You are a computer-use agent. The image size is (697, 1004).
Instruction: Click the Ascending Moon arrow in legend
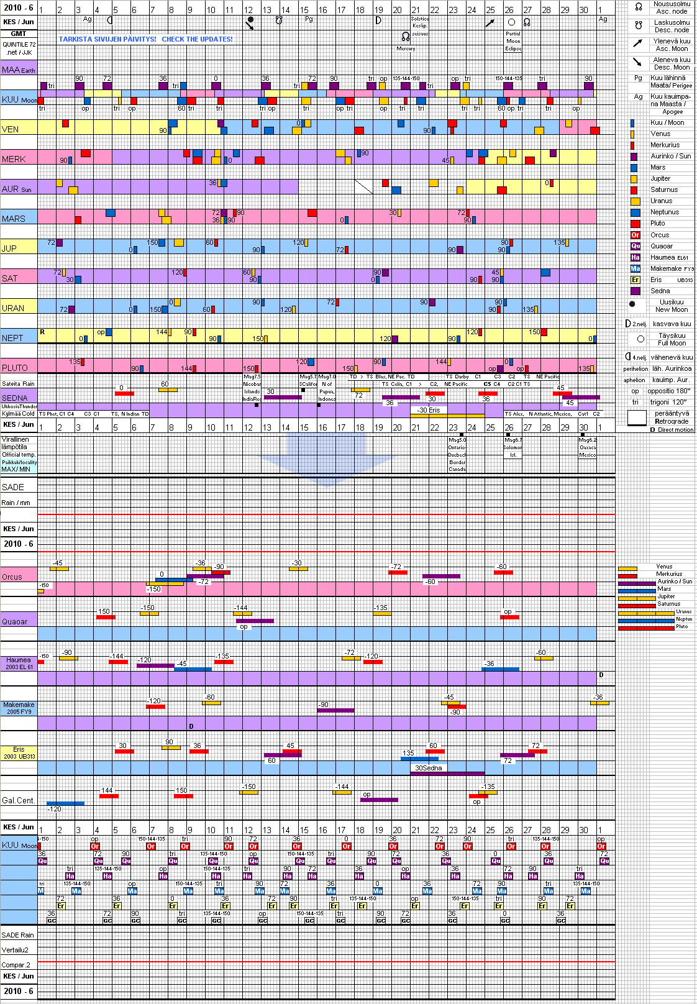tap(637, 43)
